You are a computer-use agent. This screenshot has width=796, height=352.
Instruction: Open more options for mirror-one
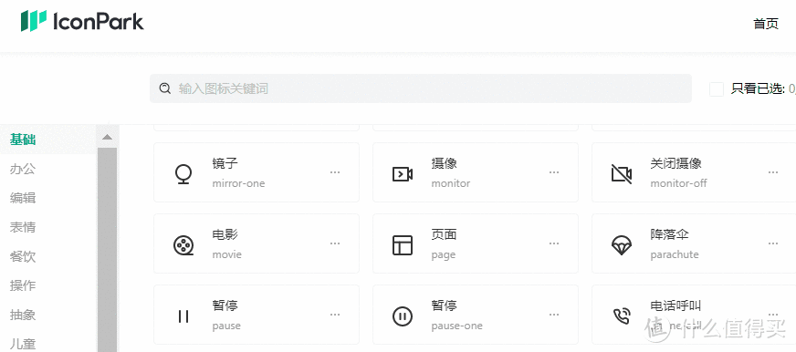(x=335, y=172)
